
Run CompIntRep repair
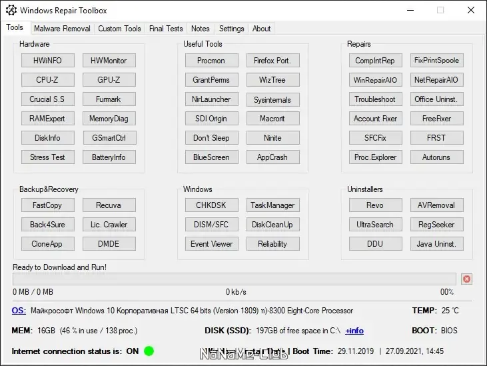point(376,60)
